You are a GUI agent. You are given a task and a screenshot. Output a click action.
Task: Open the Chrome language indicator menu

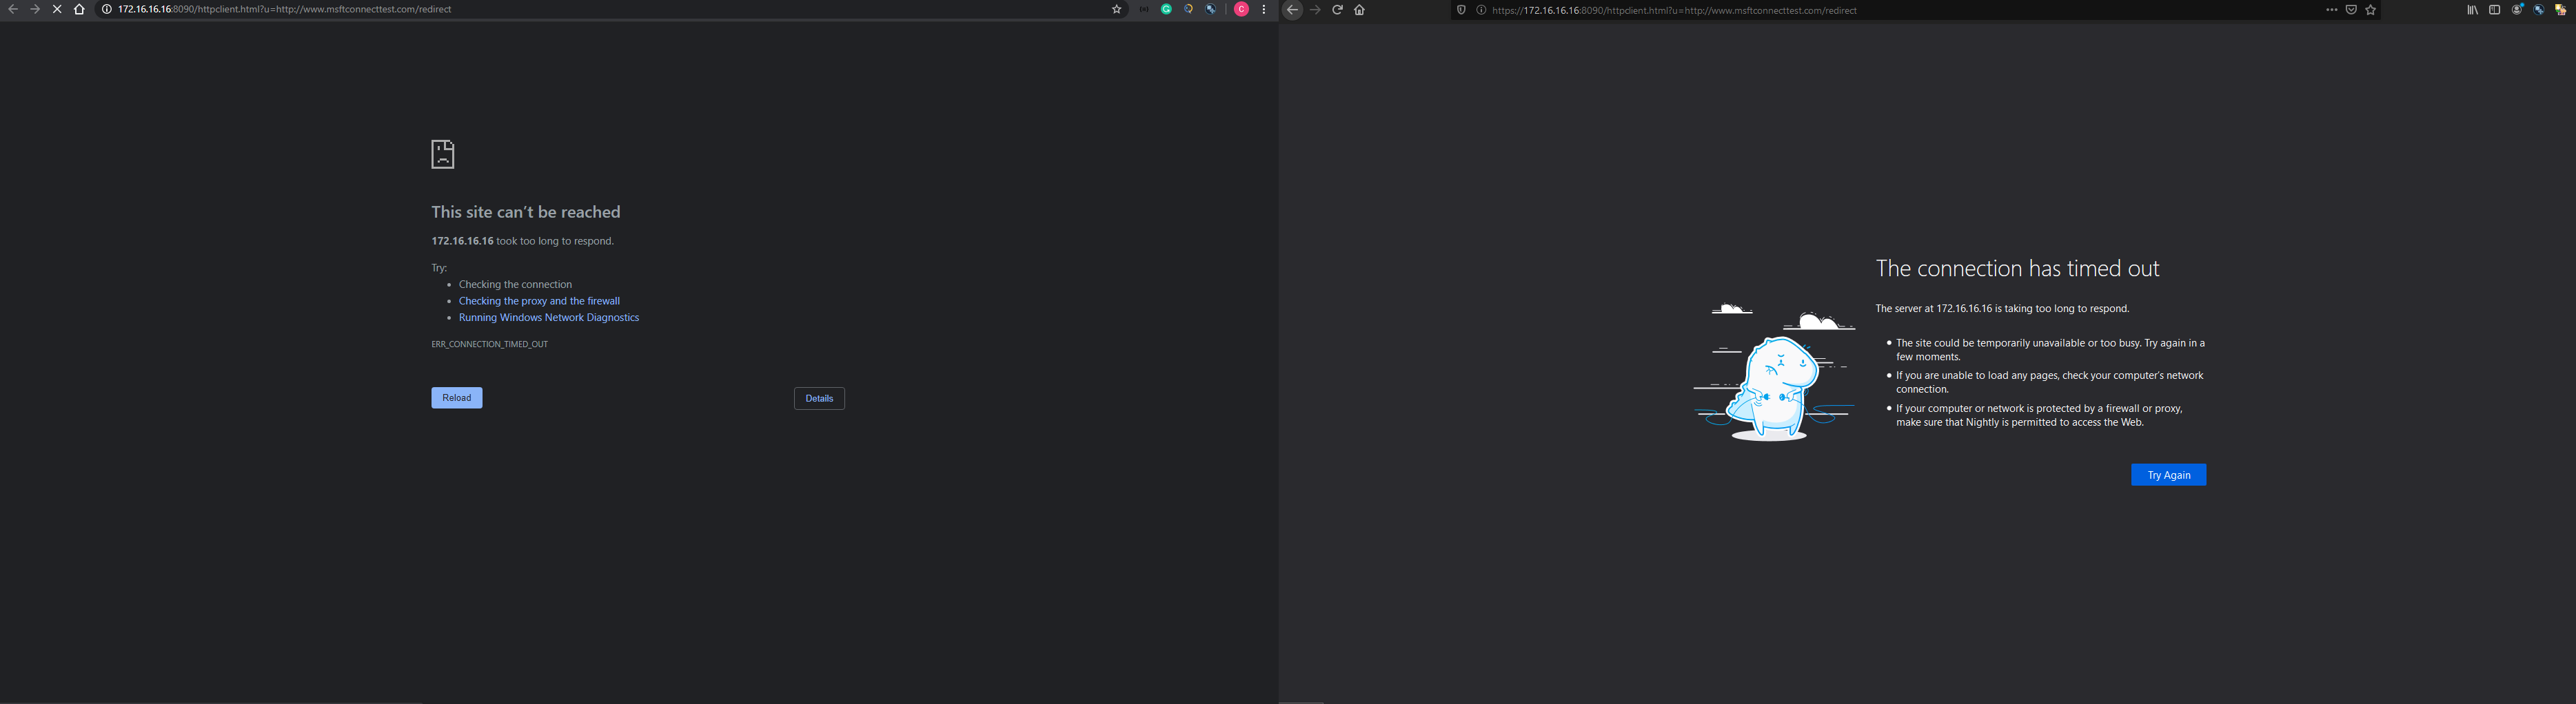1143,9
